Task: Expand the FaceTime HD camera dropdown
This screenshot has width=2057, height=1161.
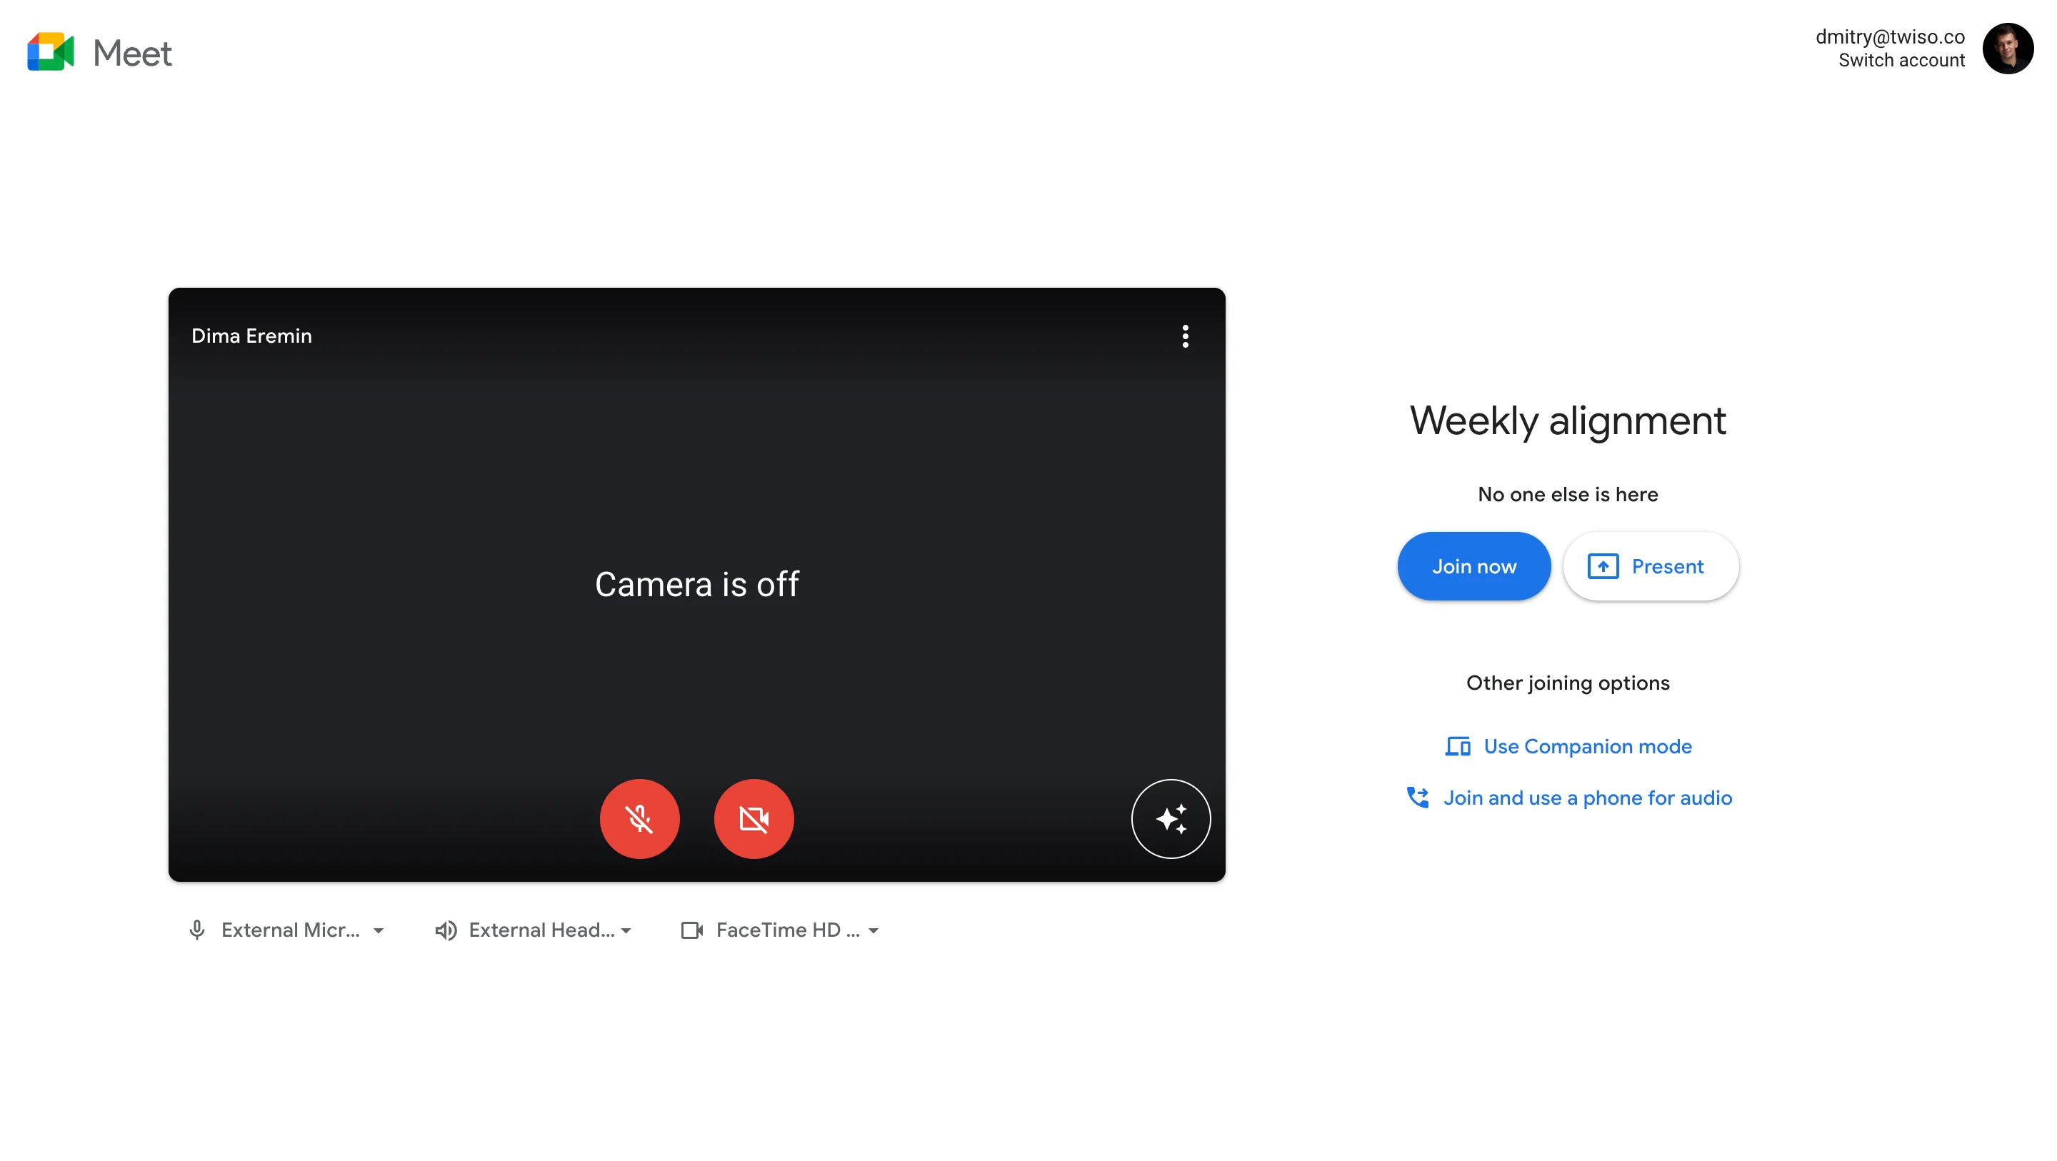Action: (873, 930)
